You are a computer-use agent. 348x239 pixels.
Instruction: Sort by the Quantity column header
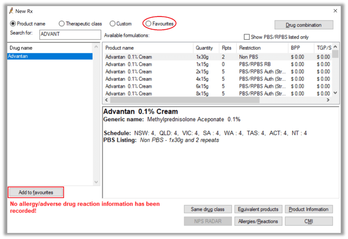pyautogui.click(x=206, y=48)
